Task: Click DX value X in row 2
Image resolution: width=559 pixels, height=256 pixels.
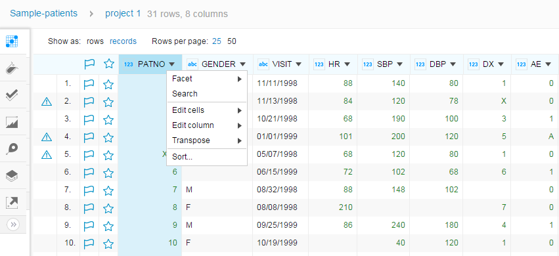Action: 504,101
